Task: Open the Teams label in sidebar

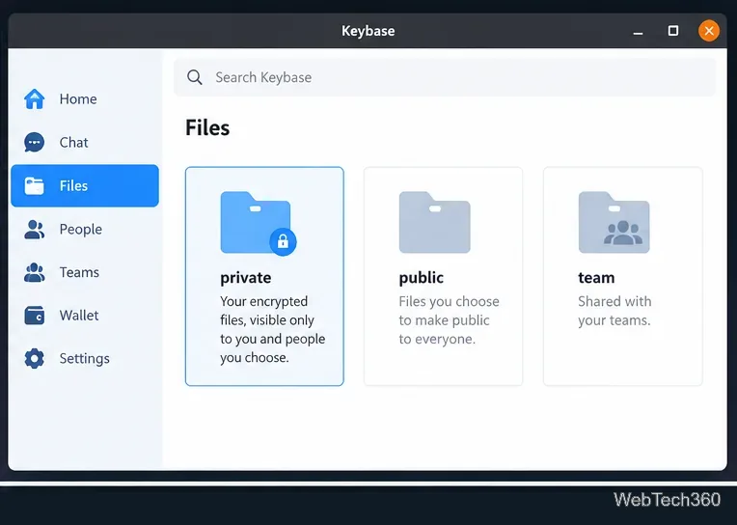Action: pyautogui.click(x=79, y=272)
